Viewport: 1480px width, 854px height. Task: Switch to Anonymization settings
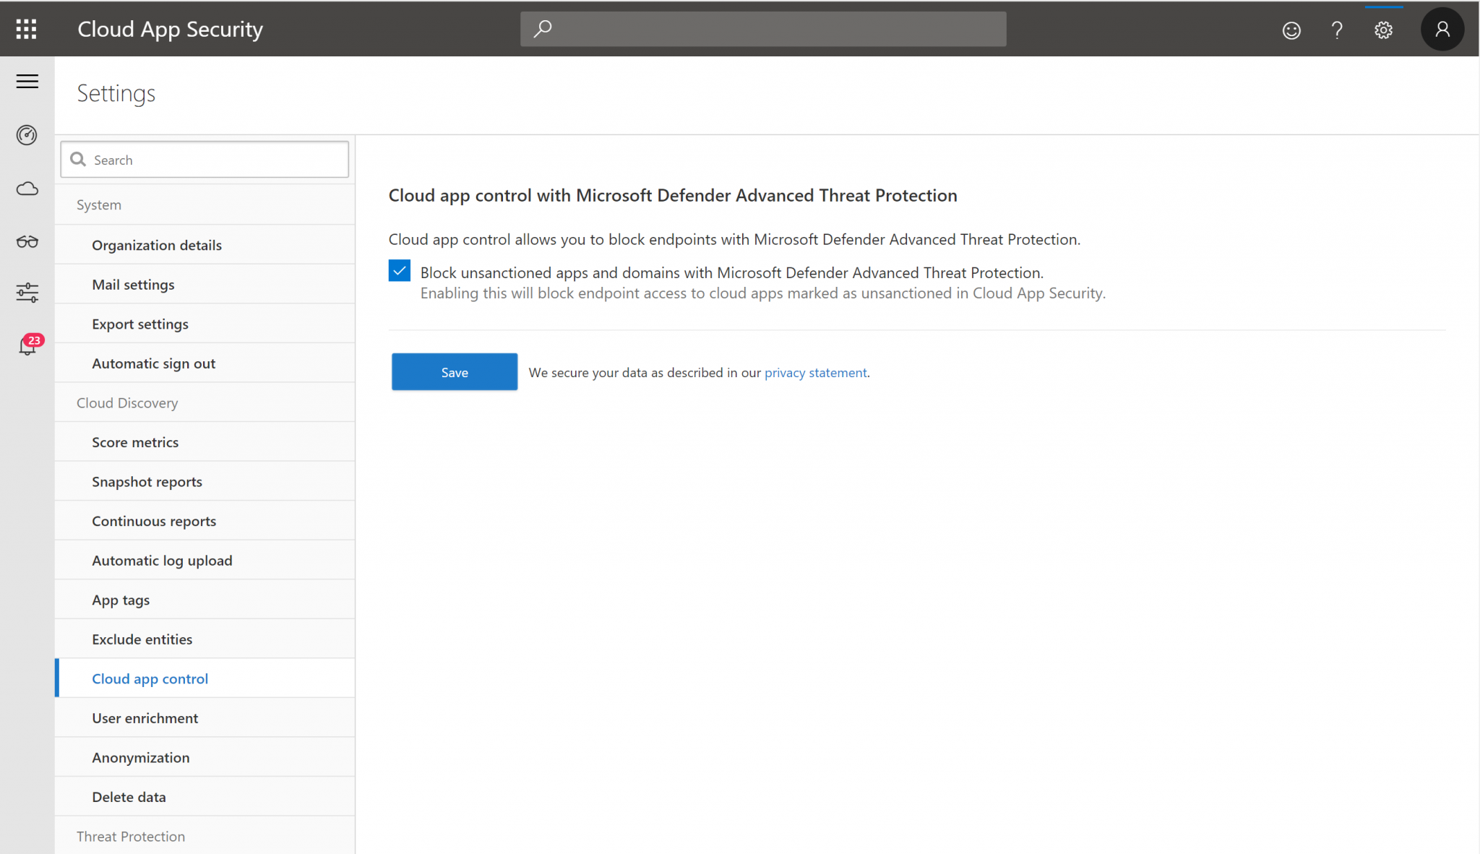(x=141, y=757)
